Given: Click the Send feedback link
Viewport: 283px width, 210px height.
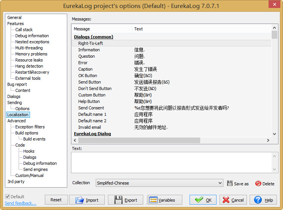Looking at the screenshot, I should (21, 203).
